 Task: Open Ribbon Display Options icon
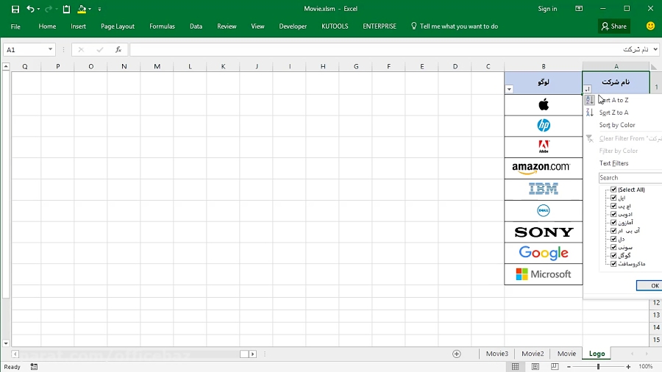[x=579, y=9]
